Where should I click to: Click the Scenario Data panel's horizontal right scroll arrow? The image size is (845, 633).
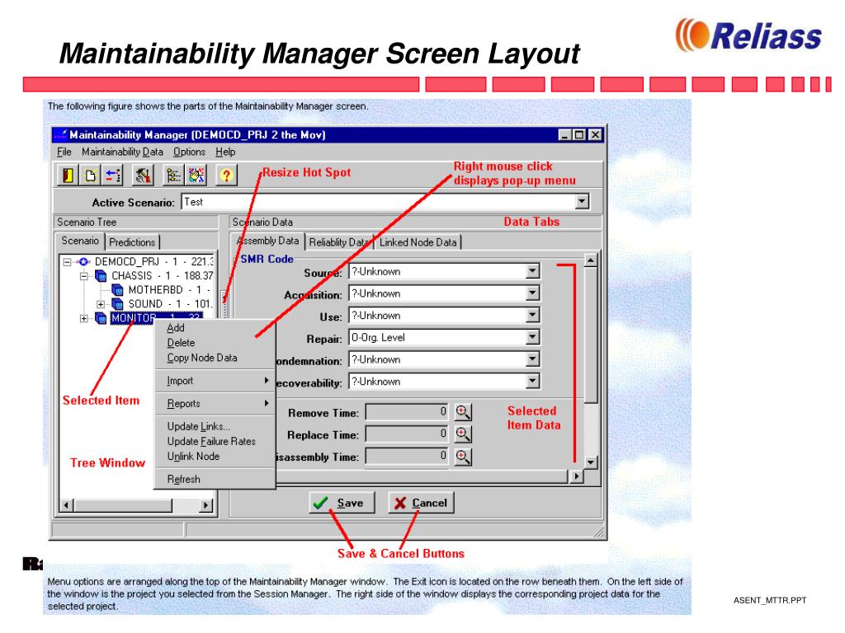point(577,476)
